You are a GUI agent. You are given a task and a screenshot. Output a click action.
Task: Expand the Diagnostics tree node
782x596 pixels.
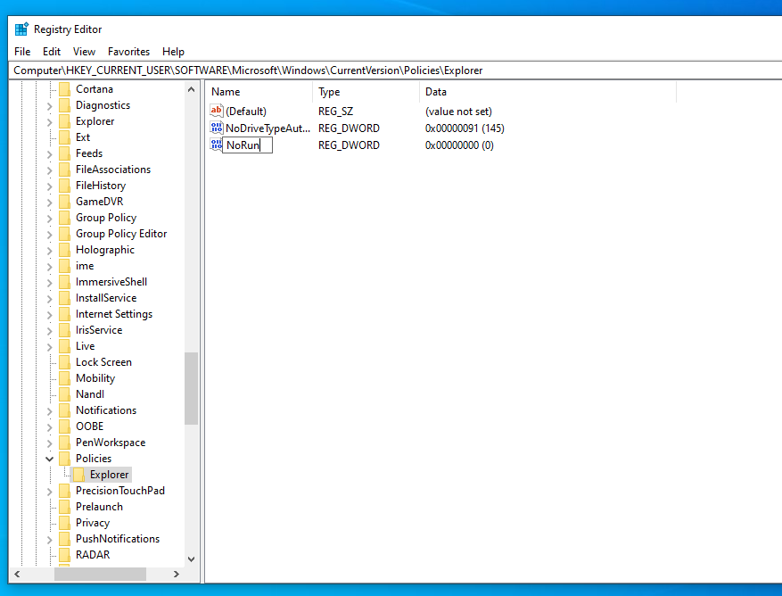pos(50,105)
